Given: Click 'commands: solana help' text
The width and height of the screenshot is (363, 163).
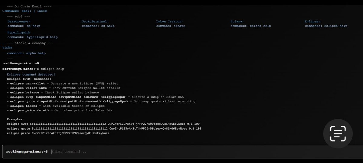Looking at the screenshot, I should coord(251,26).
